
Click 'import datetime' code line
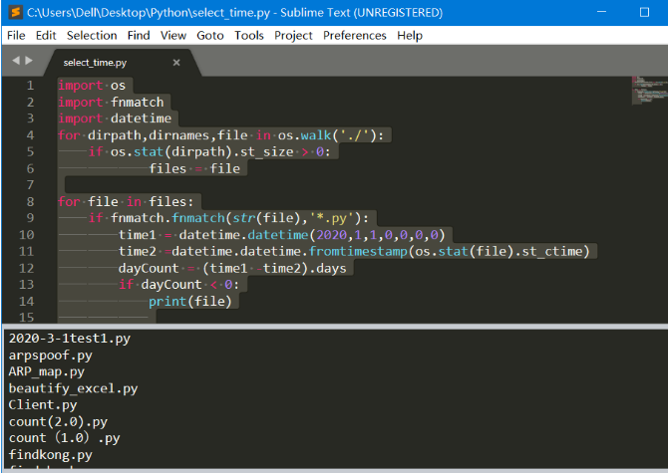click(115, 118)
